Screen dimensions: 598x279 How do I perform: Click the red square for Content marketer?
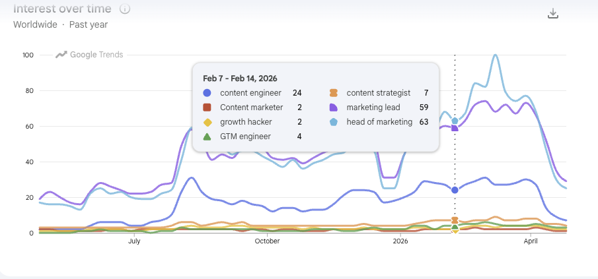(x=207, y=108)
